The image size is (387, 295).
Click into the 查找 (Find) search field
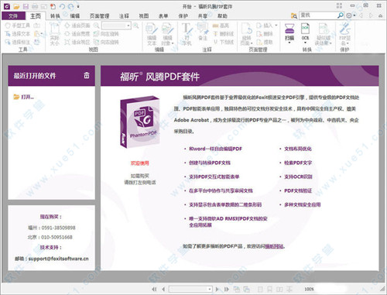318,15
